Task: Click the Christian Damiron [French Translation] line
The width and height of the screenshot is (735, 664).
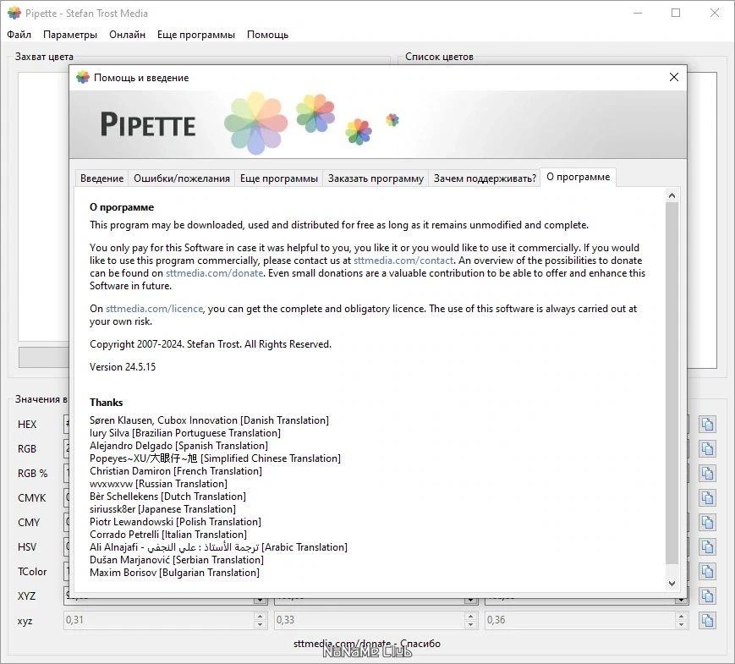Action: click(176, 471)
